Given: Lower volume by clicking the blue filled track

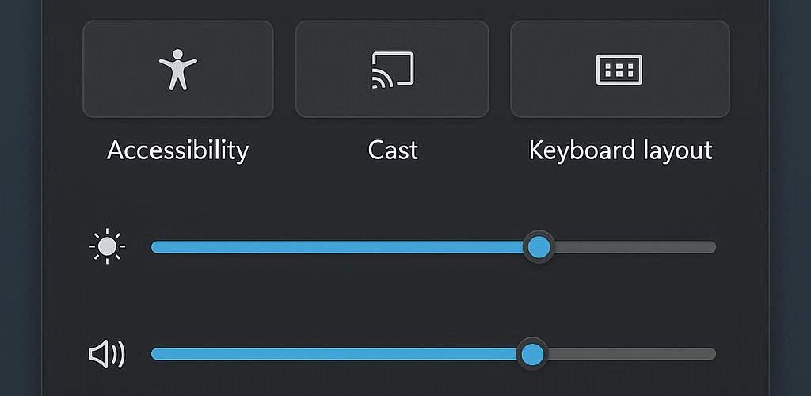Looking at the screenshot, I should click(x=333, y=354).
